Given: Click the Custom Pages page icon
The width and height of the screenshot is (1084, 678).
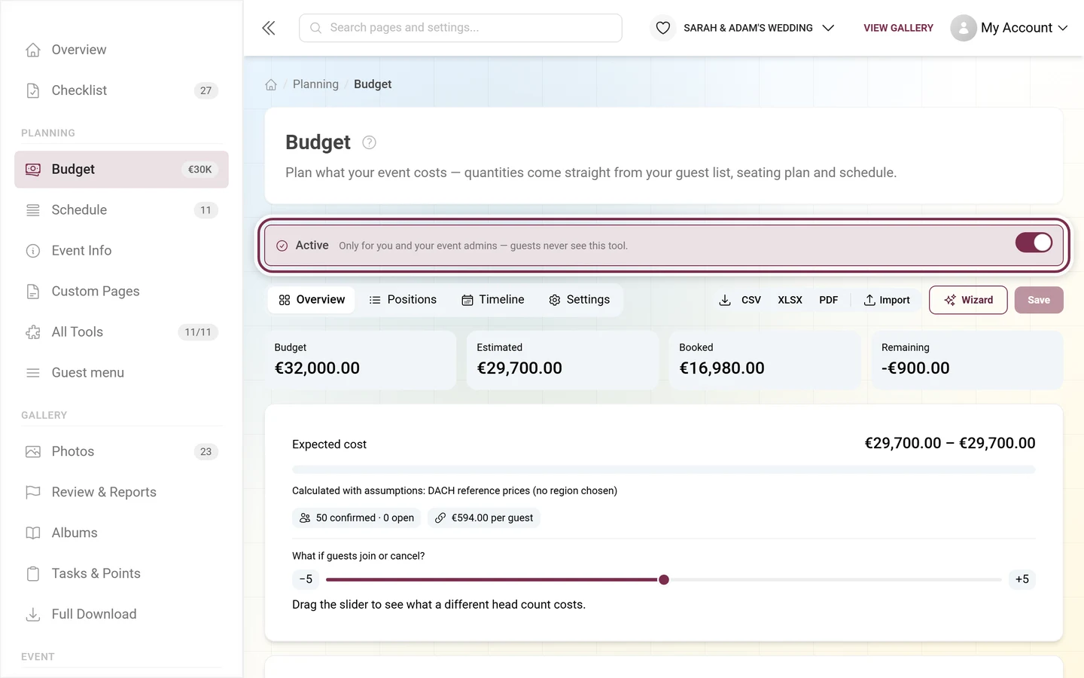Looking at the screenshot, I should click(33, 292).
